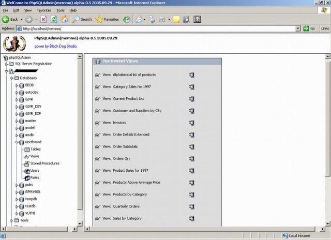Viewport: 331px width, 240px height.
Task: Click the glasses icon beside Invoices view
Action: click(97, 123)
